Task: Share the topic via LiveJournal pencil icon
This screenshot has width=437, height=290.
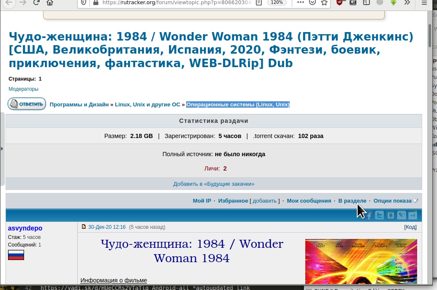Action: 402,215
